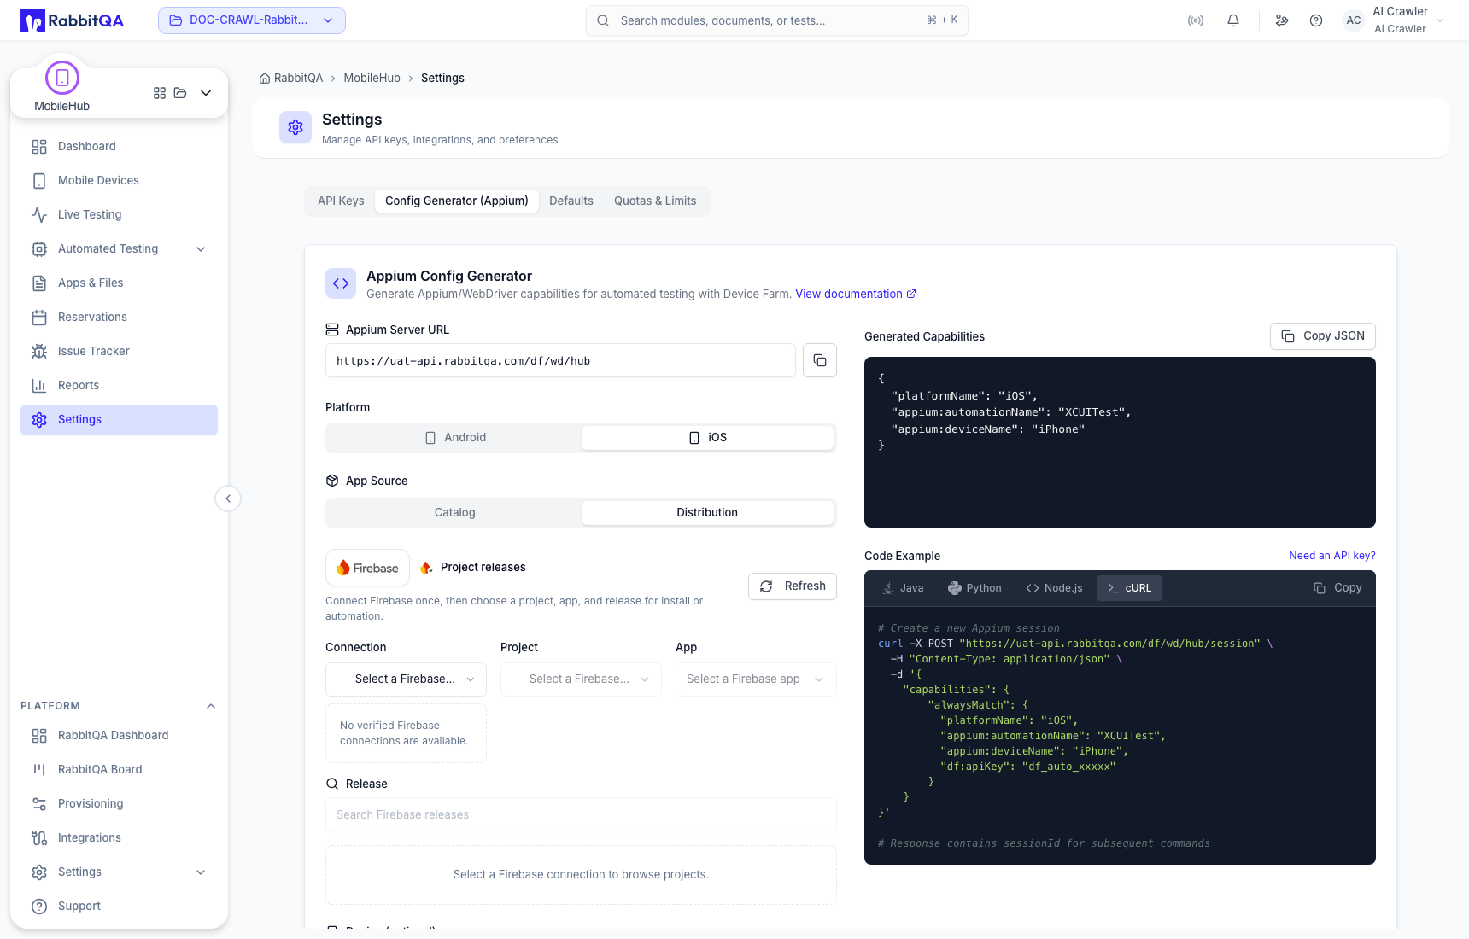1469x939 pixels.
Task: Open the AI Crawler account menu chevron
Action: pos(1440,20)
